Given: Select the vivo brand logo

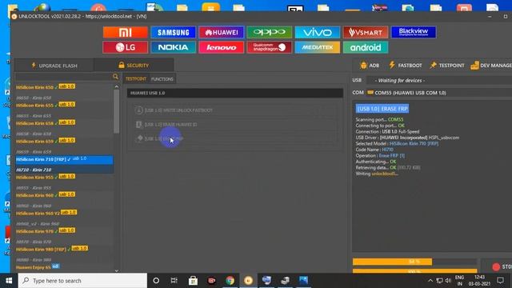Looking at the screenshot, I should click(x=318, y=32).
